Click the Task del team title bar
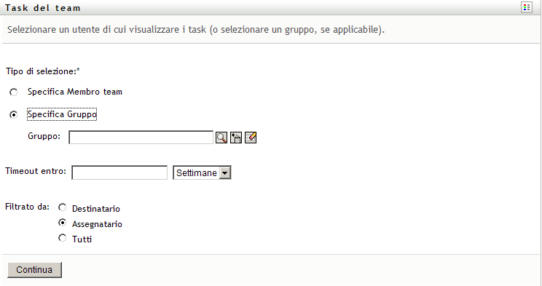Viewport: 542px width, 286px height. coord(271,7)
